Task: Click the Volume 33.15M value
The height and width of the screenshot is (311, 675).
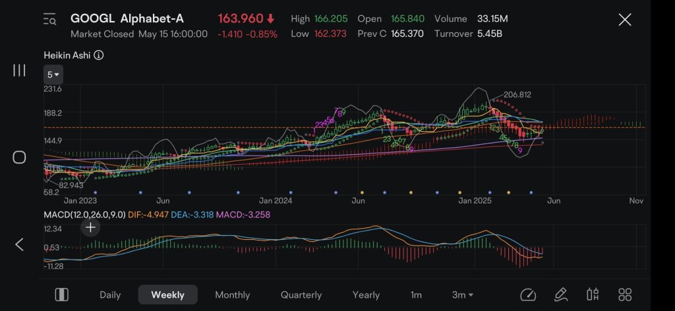Action: click(x=492, y=19)
